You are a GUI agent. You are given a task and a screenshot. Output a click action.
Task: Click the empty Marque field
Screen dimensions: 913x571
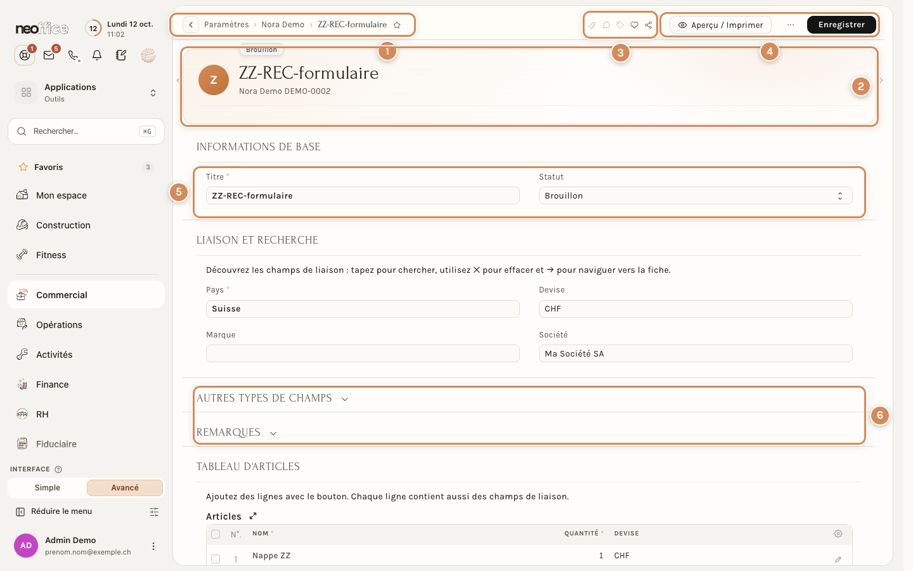pos(363,353)
